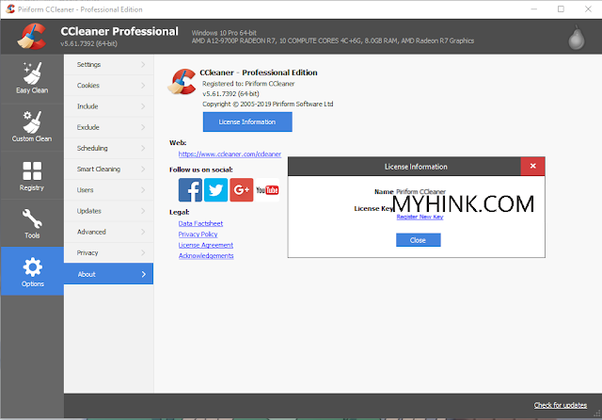Click the CCleaner Professional header title
Viewport: 602px width, 420px height.
pos(119,31)
